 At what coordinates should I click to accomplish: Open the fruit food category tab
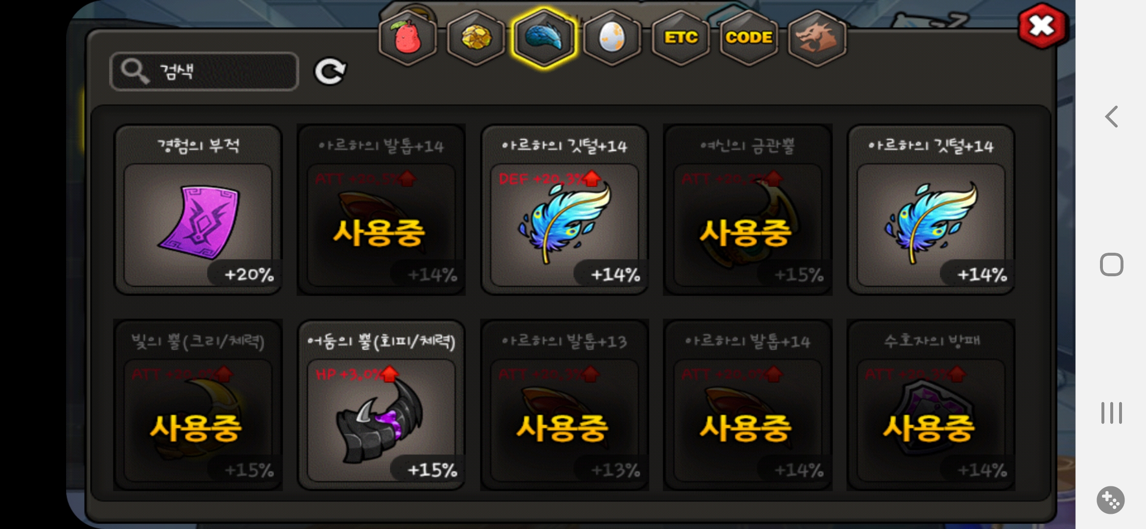407,38
